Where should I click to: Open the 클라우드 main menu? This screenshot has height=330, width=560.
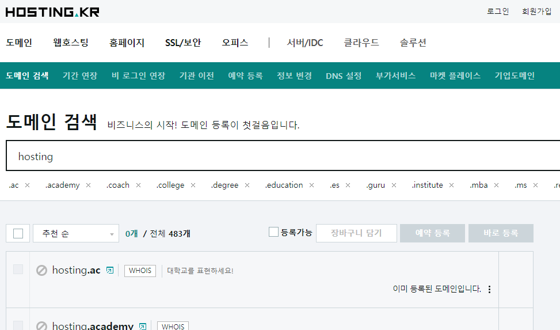361,43
